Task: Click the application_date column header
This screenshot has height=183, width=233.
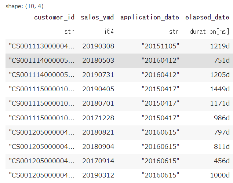Action: click(149, 17)
